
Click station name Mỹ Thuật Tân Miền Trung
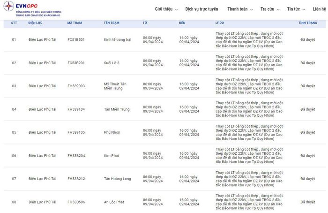tap(115, 86)
